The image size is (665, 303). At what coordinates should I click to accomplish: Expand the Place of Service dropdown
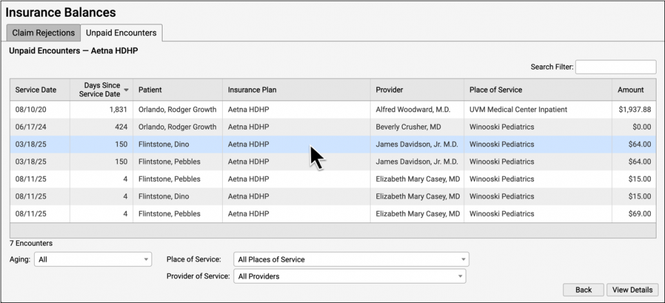(351, 260)
